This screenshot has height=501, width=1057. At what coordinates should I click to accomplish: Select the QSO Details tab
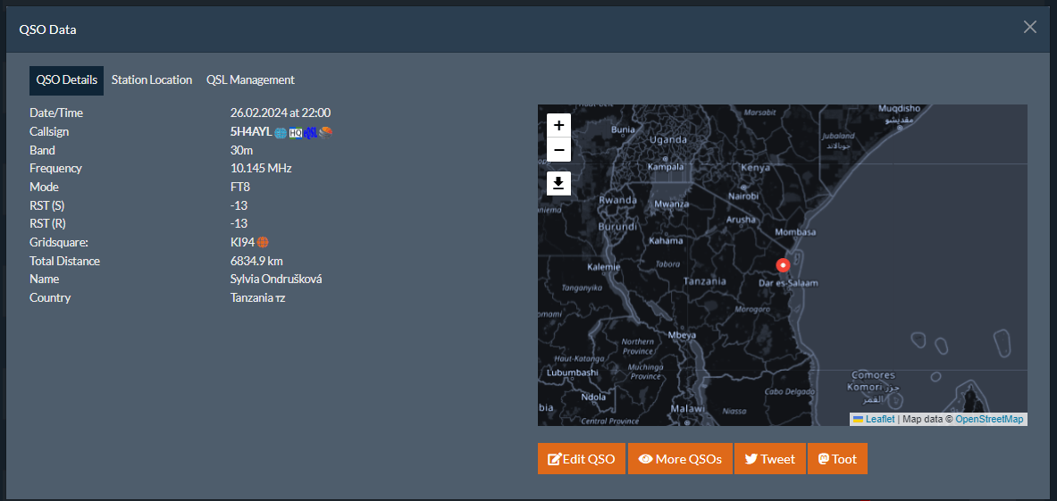click(67, 80)
